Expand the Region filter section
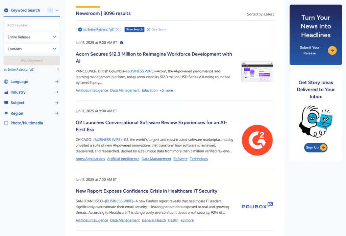Screen dimensions: 346x236 click(56, 113)
